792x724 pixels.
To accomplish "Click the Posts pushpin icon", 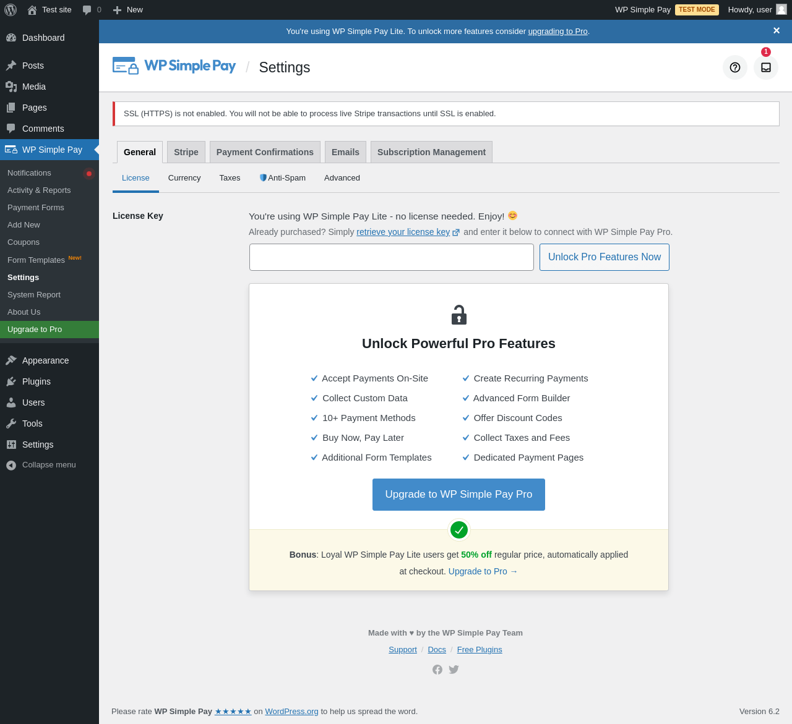I will pos(11,66).
